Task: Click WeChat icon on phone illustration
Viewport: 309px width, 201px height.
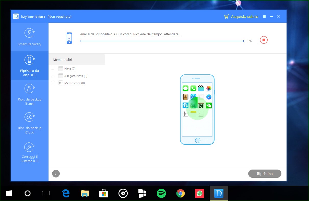Action: pos(209,105)
